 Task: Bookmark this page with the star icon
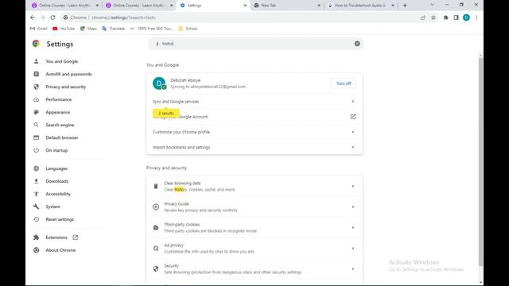(433, 17)
